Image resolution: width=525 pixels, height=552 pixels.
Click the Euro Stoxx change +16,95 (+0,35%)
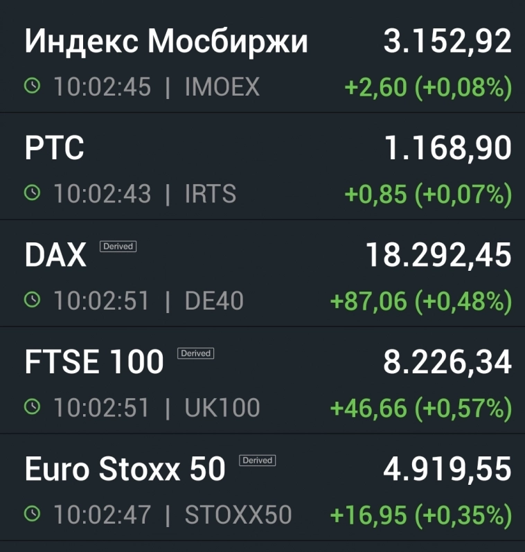pyautogui.click(x=420, y=515)
